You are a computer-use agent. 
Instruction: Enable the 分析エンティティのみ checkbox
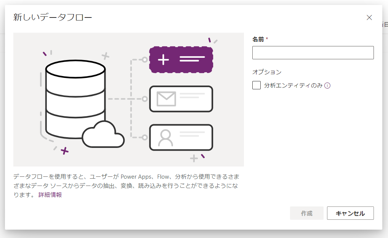click(257, 85)
